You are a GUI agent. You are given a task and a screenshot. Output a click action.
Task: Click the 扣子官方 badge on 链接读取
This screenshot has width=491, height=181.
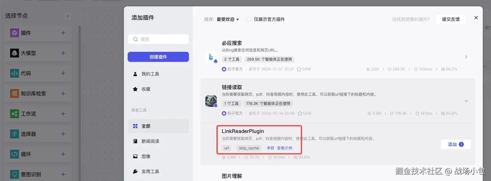click(232, 113)
